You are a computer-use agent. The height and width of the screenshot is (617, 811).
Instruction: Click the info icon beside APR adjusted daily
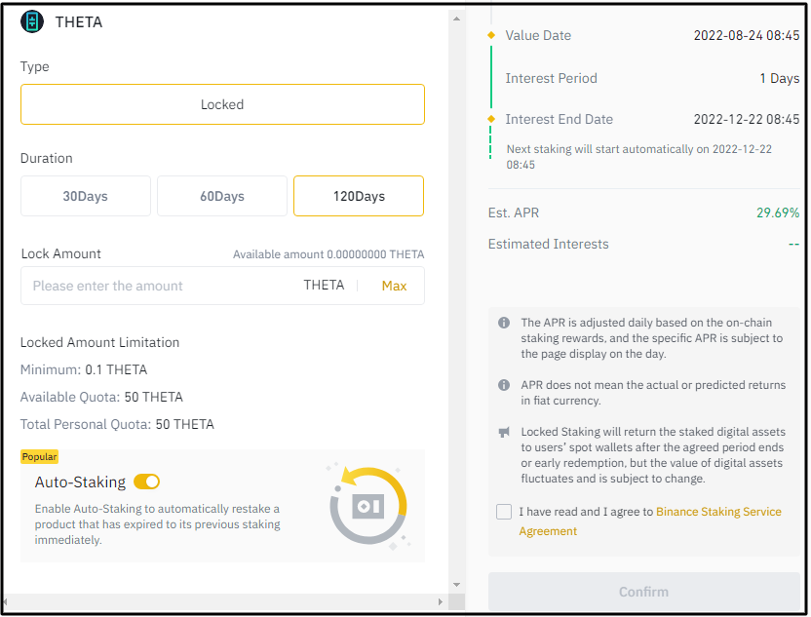(504, 323)
